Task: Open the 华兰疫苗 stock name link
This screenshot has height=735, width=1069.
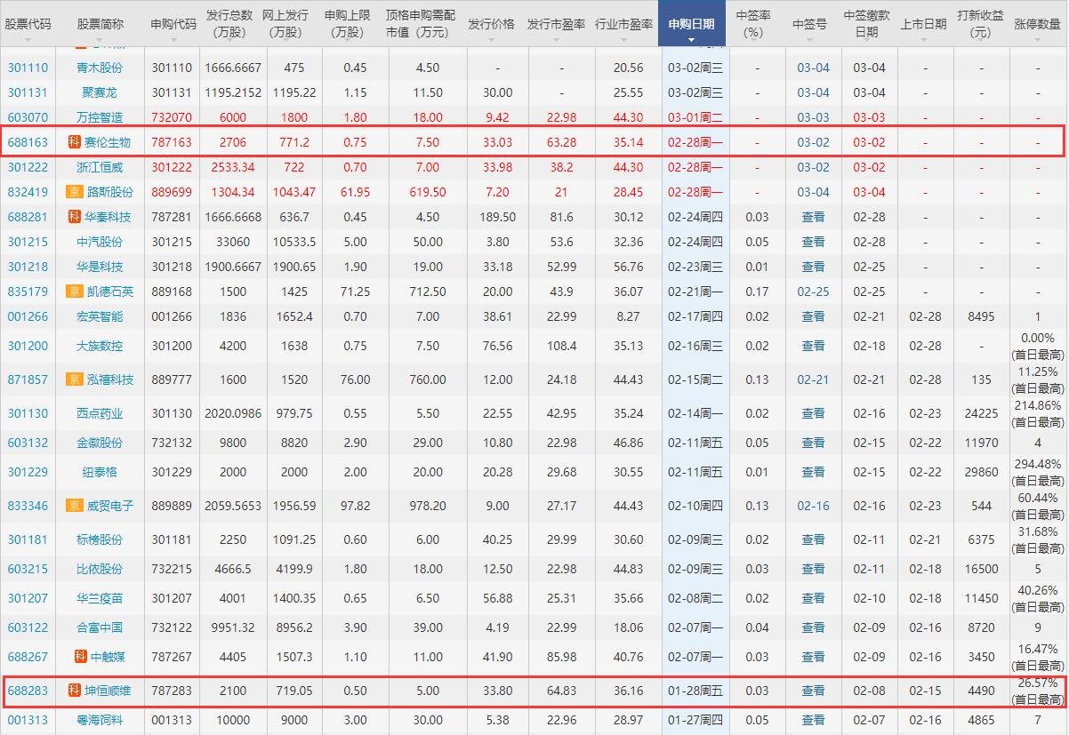Action: pos(100,598)
